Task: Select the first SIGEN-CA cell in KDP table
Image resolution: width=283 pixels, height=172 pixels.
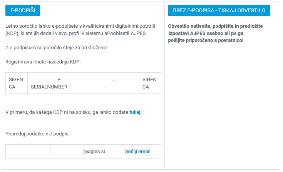Action: point(17,83)
